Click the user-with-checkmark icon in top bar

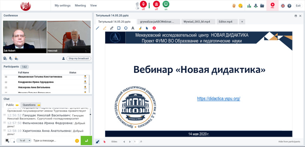pyautogui.click(x=255, y=6)
